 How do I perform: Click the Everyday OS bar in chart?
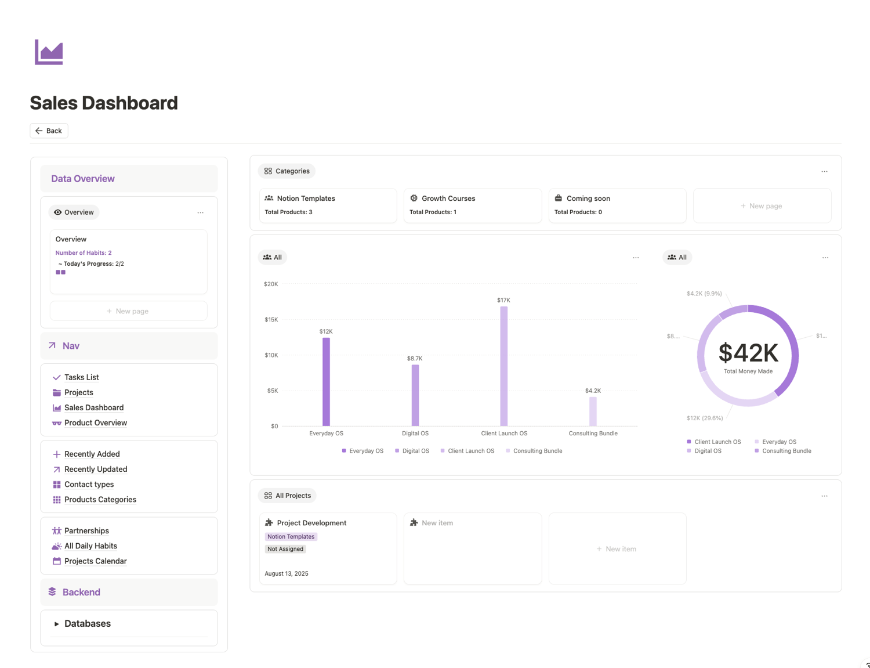[326, 381]
